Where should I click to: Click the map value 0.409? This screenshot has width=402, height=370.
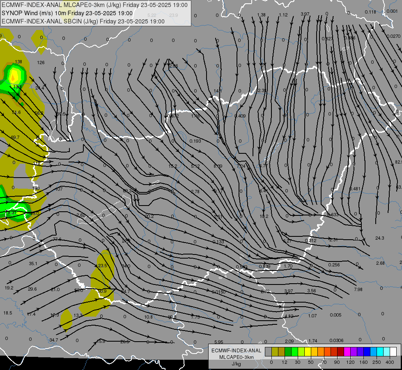tap(240, 116)
